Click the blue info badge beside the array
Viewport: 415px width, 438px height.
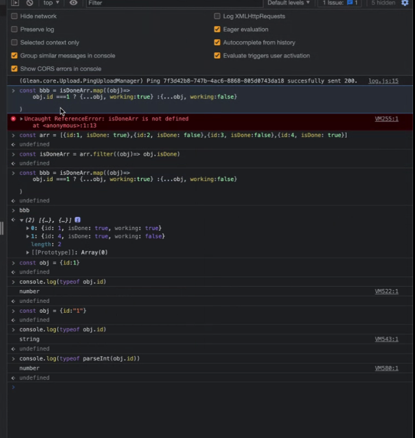[x=77, y=220]
